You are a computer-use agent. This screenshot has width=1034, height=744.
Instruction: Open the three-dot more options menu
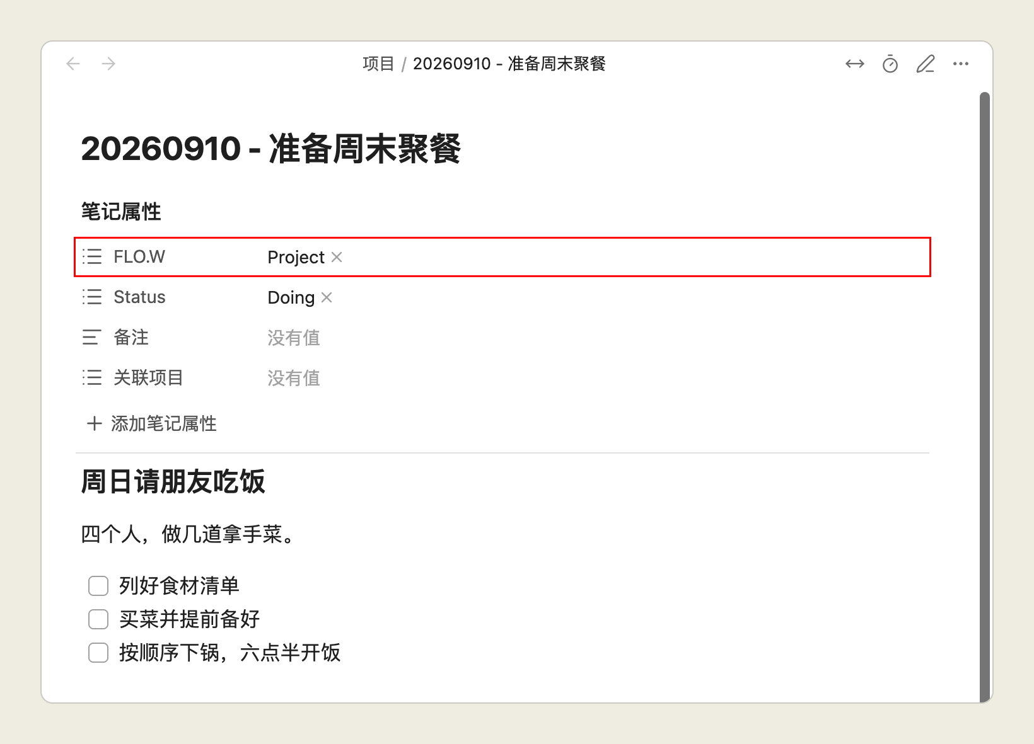pyautogui.click(x=961, y=64)
